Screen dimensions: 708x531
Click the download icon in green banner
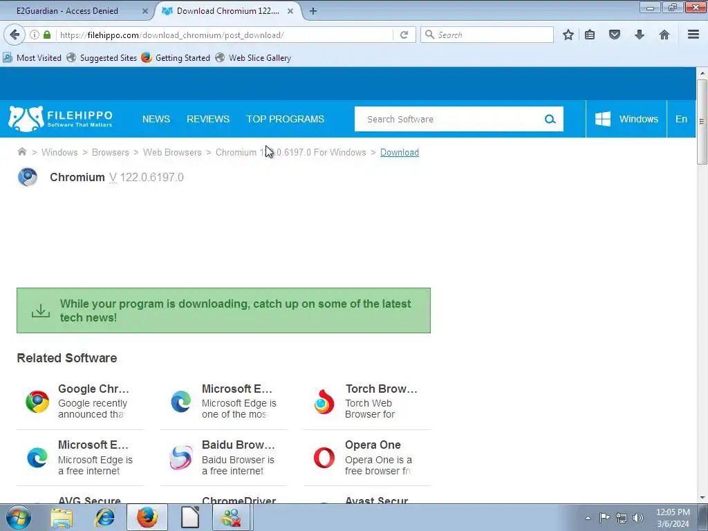point(41,310)
